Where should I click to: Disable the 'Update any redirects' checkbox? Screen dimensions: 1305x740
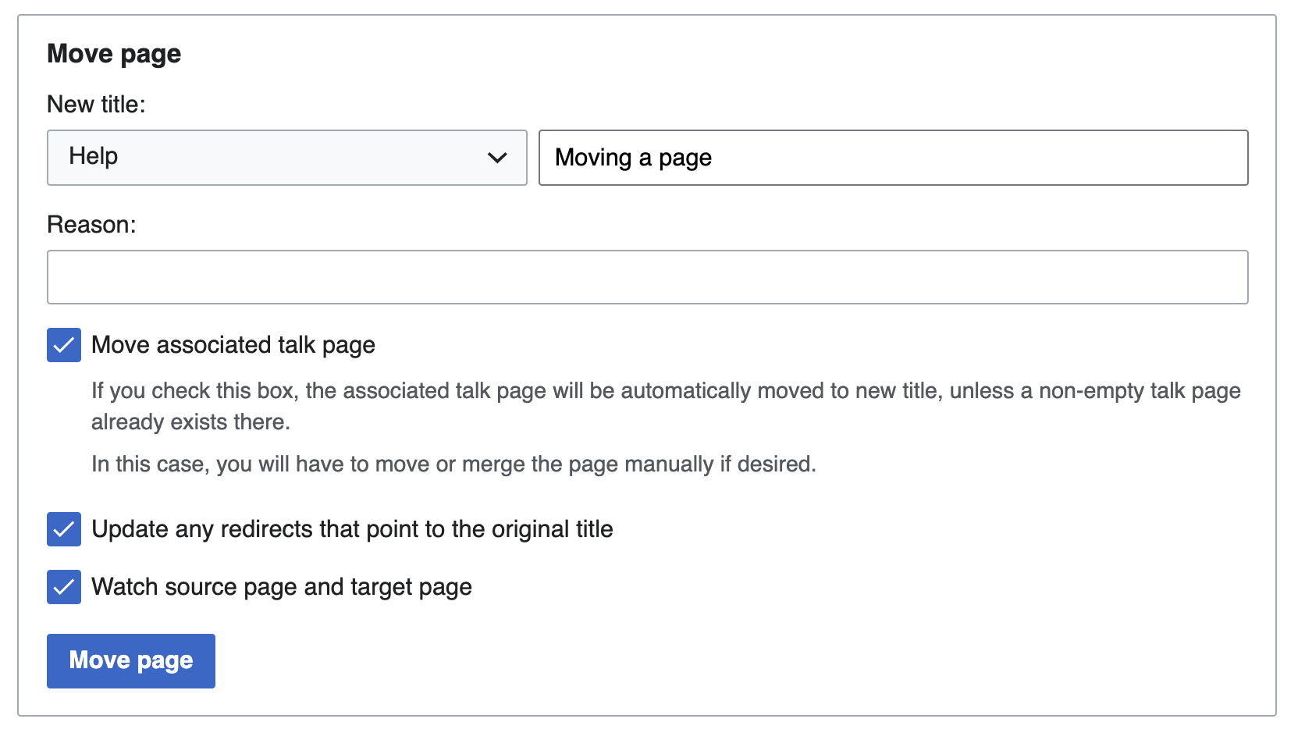coord(64,529)
